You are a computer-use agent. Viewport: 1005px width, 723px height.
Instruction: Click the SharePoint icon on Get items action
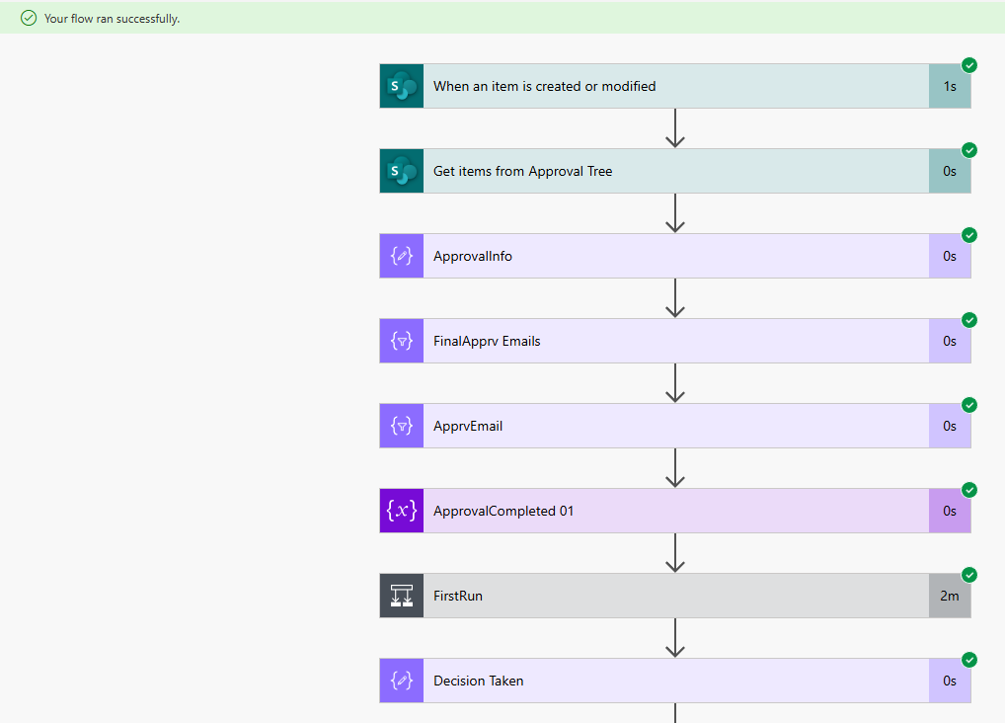(x=401, y=171)
